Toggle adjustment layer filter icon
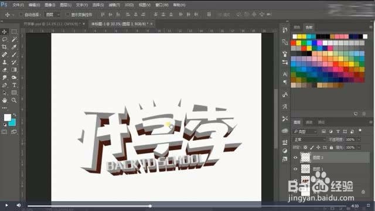Screen dimensions: 375x211 (x=330, y=131)
